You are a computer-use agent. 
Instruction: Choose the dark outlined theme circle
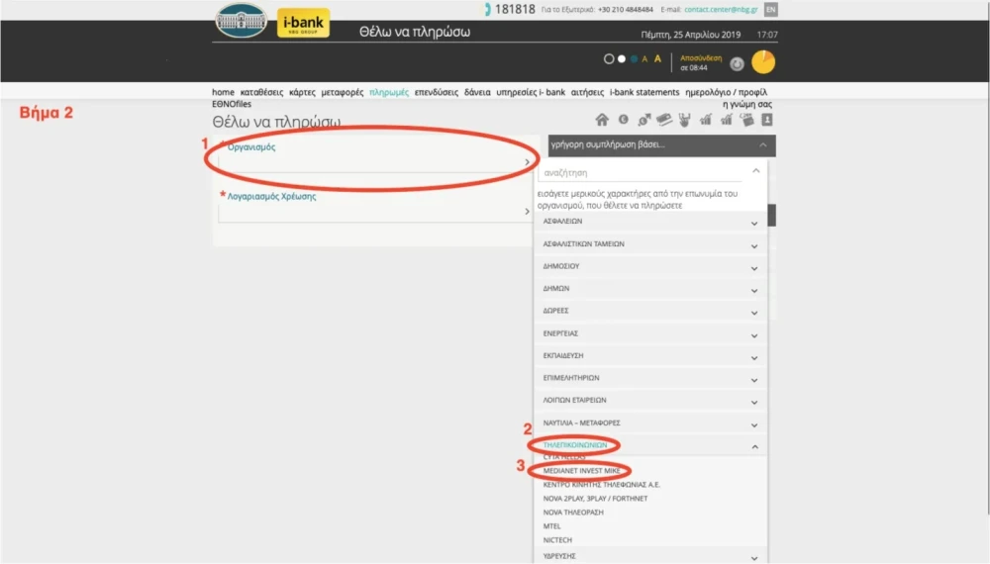[x=609, y=58]
